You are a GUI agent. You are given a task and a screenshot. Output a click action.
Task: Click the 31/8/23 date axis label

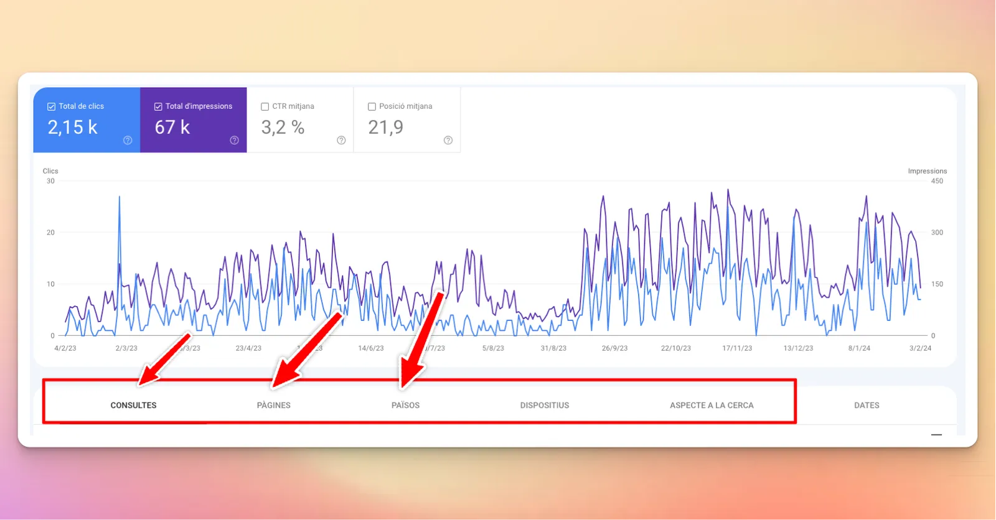point(553,348)
